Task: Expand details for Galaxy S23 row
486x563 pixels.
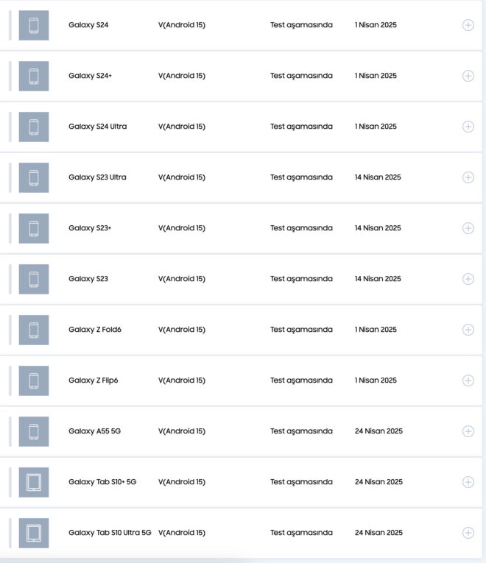Action: click(468, 279)
